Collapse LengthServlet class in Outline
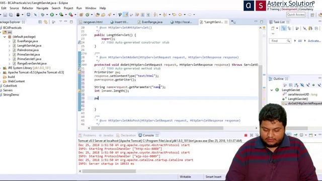322x181 pixels. pos(272,90)
